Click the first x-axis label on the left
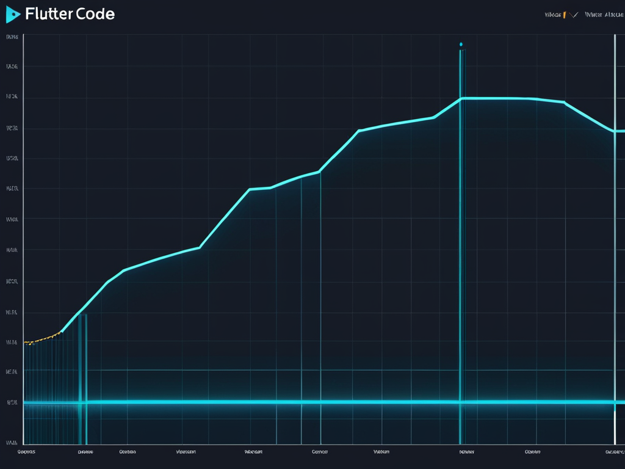The width and height of the screenshot is (625, 469). (x=26, y=453)
